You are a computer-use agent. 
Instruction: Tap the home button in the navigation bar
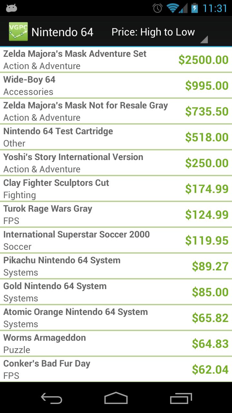point(116,398)
